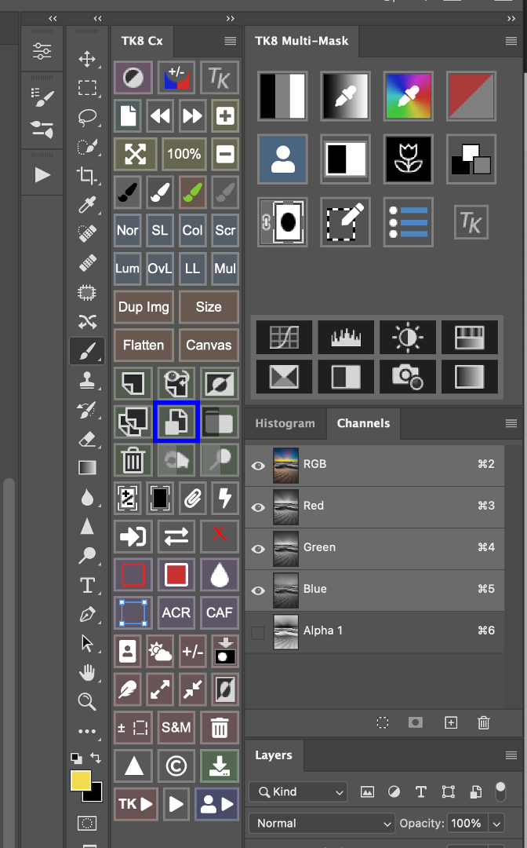The width and height of the screenshot is (527, 848).
Task: Select the Gradient tool
Action: coord(87,468)
